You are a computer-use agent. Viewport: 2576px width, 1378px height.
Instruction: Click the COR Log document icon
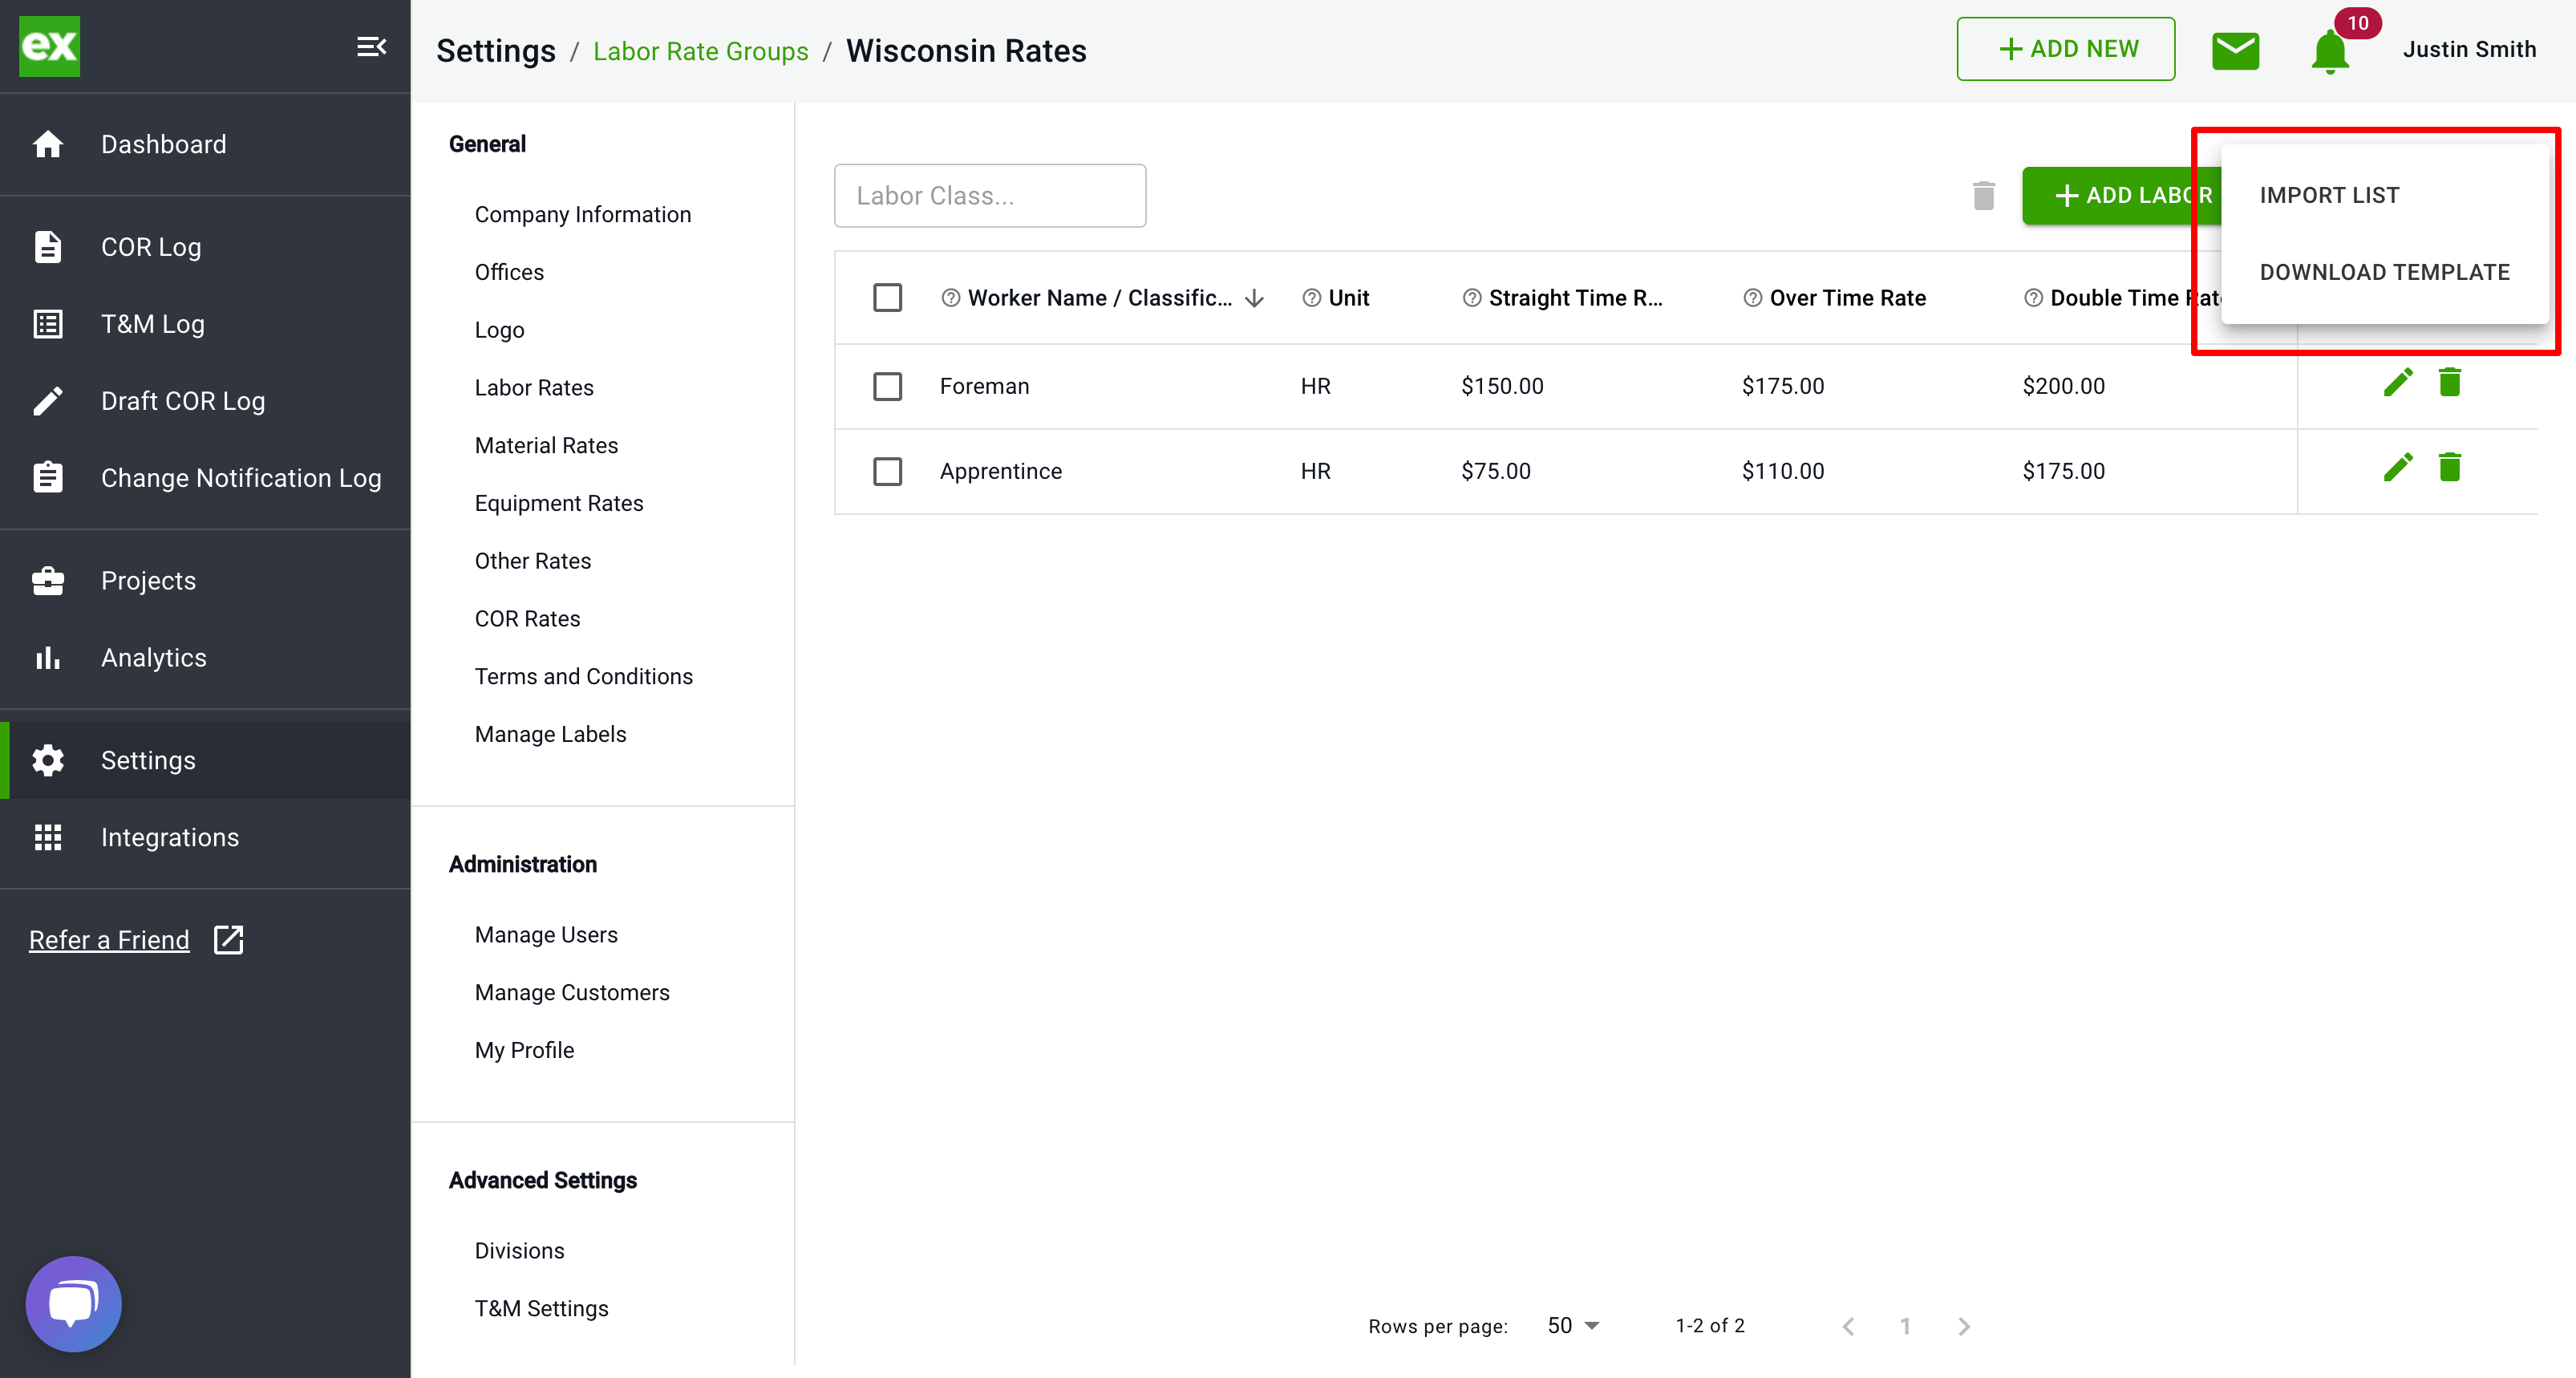click(48, 247)
